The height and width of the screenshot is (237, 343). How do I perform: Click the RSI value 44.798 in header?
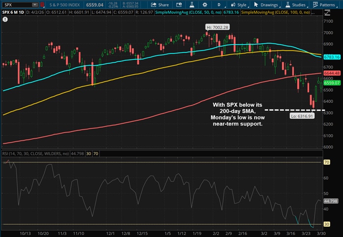[77, 154]
